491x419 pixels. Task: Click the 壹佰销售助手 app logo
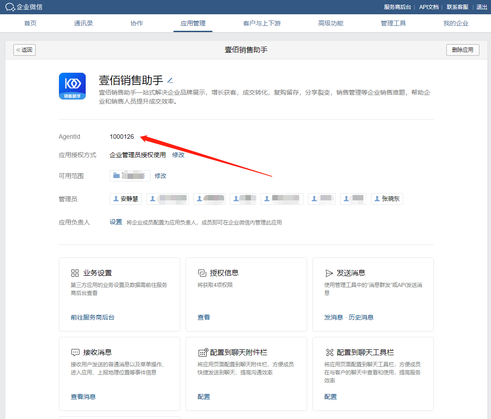pyautogui.click(x=72, y=86)
